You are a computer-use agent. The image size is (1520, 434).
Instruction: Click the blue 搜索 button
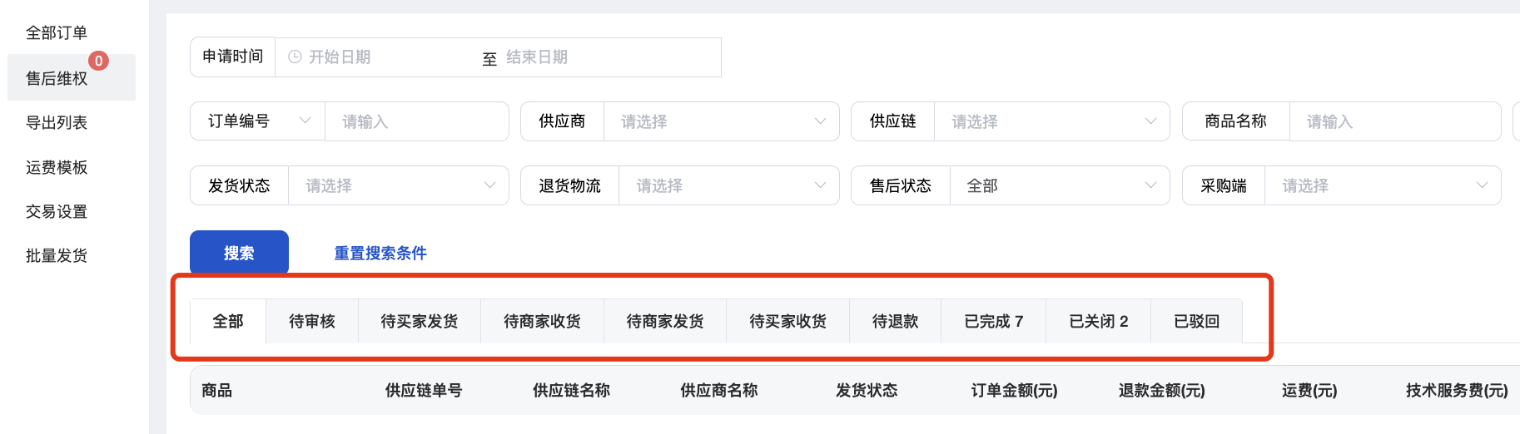click(239, 253)
